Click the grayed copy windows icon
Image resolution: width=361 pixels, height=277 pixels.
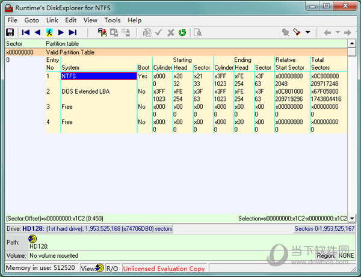[x=114, y=32]
